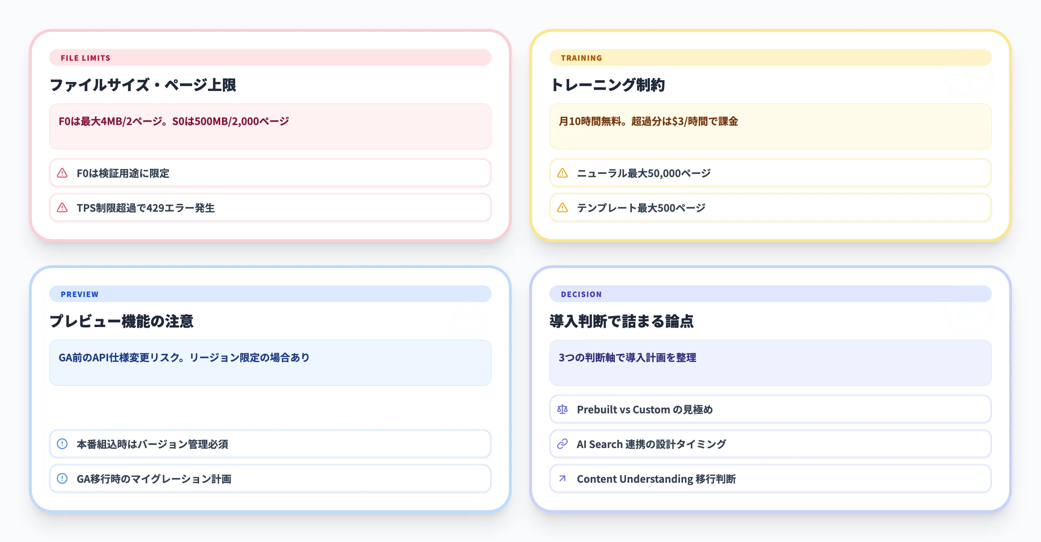Image resolution: width=1041 pixels, height=542 pixels.
Task: Click the warning icon beside "F0は検証用途に限定"
Action: [63, 173]
